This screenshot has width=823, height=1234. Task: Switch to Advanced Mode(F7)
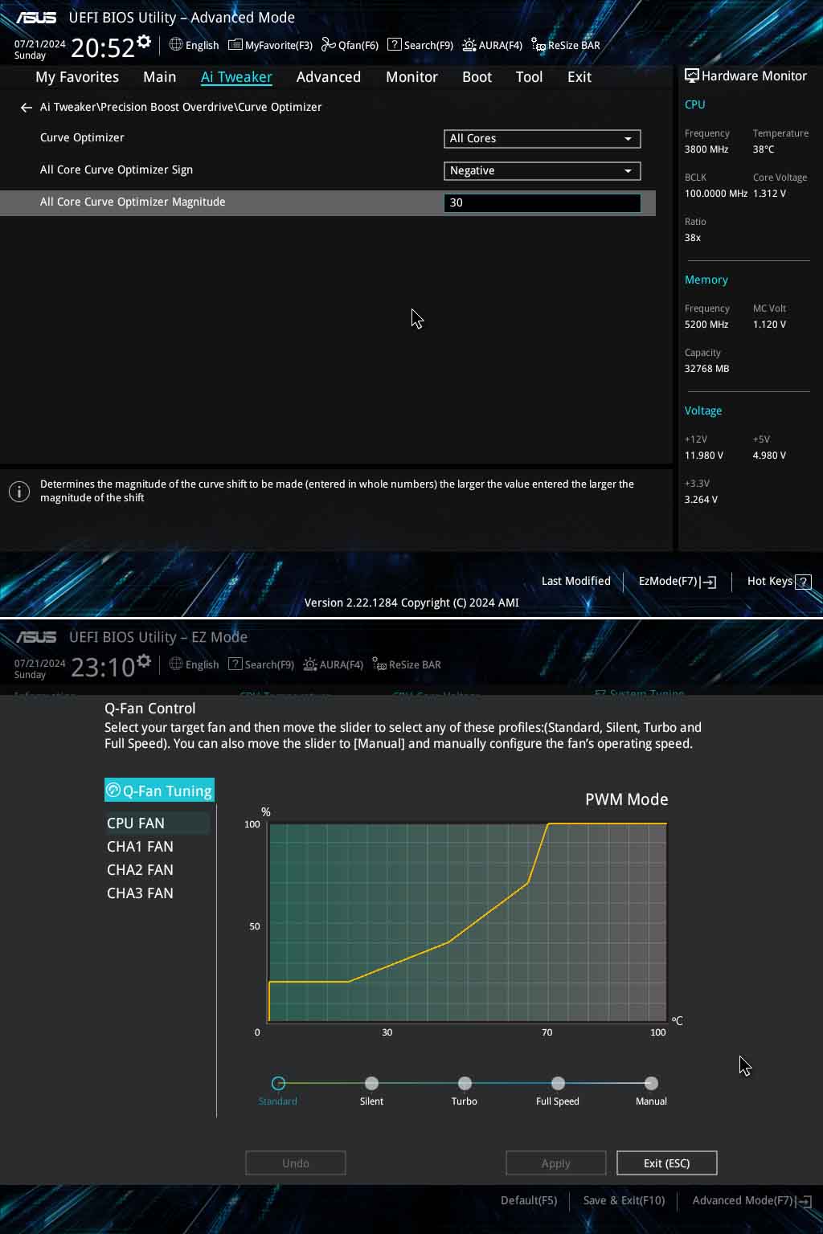pyautogui.click(x=751, y=1200)
